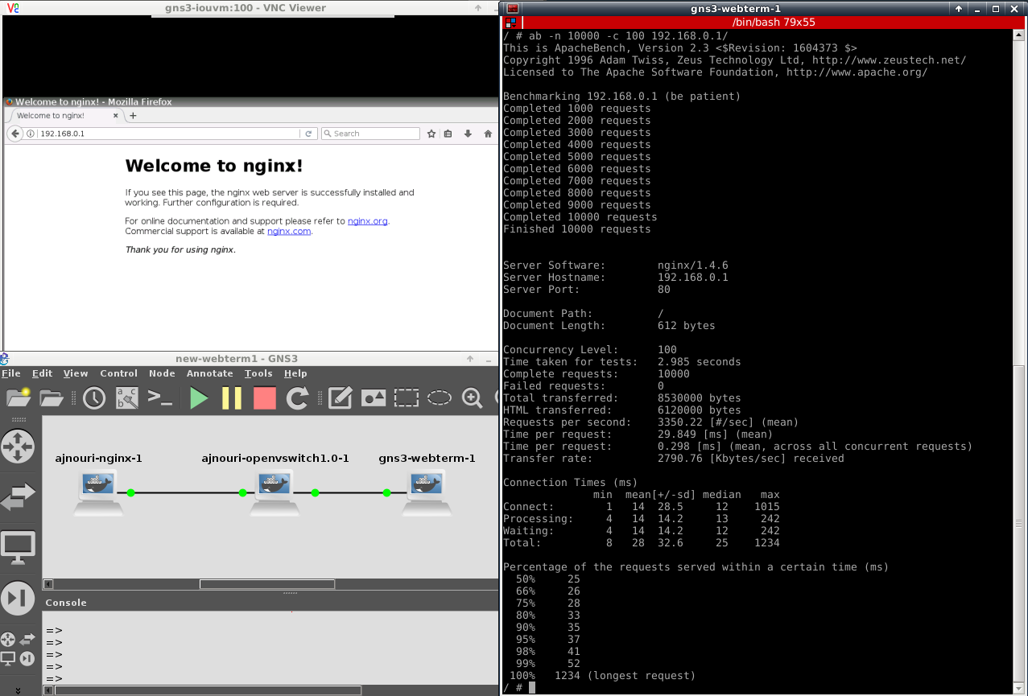
Task: Browse end devices in the GNS3 sidebar
Action: 18,547
